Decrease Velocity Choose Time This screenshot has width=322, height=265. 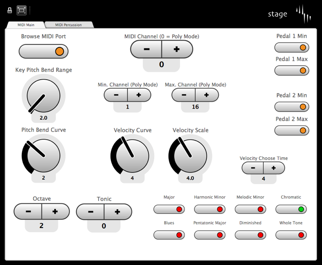[253, 168]
